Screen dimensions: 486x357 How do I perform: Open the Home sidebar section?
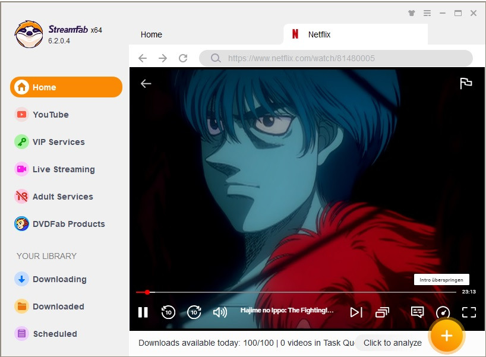coord(66,87)
